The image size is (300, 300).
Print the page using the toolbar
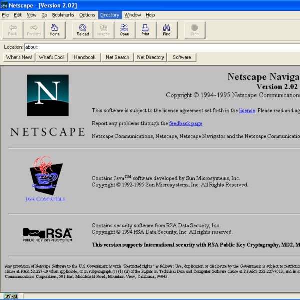pyautogui.click(x=145, y=30)
